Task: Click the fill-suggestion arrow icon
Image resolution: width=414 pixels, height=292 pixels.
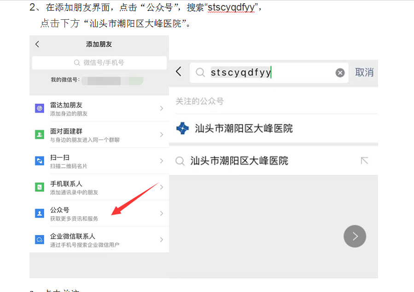Action: point(364,160)
